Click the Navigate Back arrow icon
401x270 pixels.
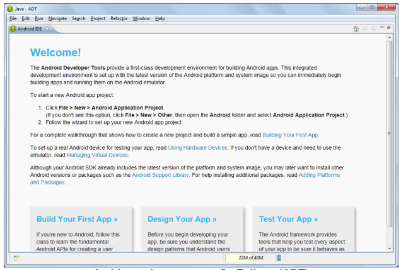pyautogui.click(x=366, y=30)
